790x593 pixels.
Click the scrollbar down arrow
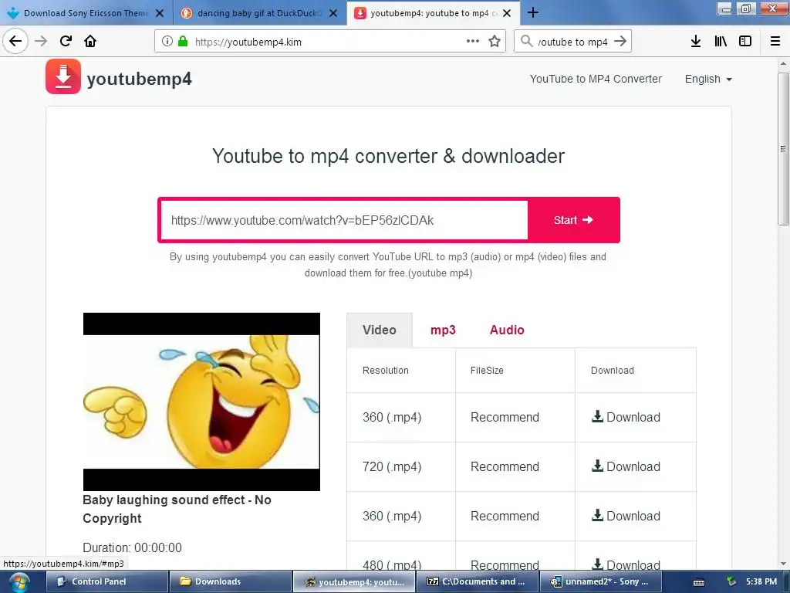783,564
